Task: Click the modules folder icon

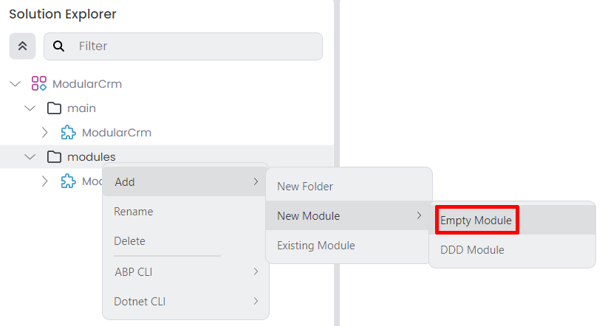Action: [x=54, y=157]
